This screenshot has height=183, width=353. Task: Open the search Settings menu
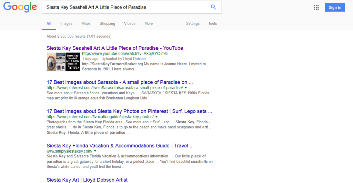coord(193,23)
